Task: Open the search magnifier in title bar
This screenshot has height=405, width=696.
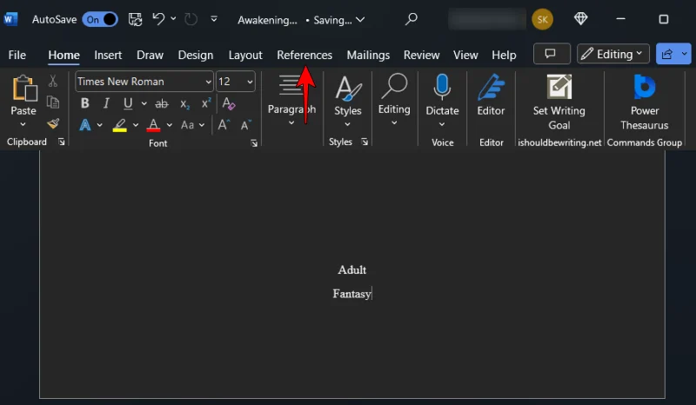Action: pyautogui.click(x=412, y=18)
